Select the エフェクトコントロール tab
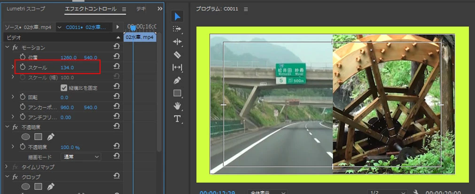The height and width of the screenshot is (194, 475). tap(91, 9)
